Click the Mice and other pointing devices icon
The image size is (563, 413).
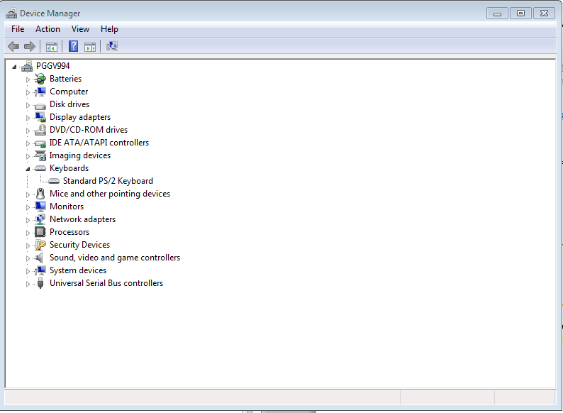pyautogui.click(x=40, y=194)
